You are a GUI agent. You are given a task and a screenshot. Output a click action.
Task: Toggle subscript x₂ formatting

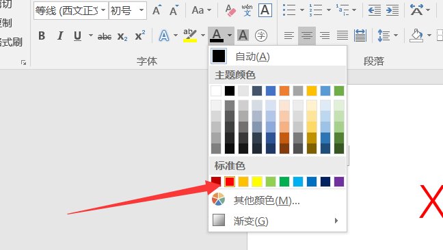tap(122, 36)
